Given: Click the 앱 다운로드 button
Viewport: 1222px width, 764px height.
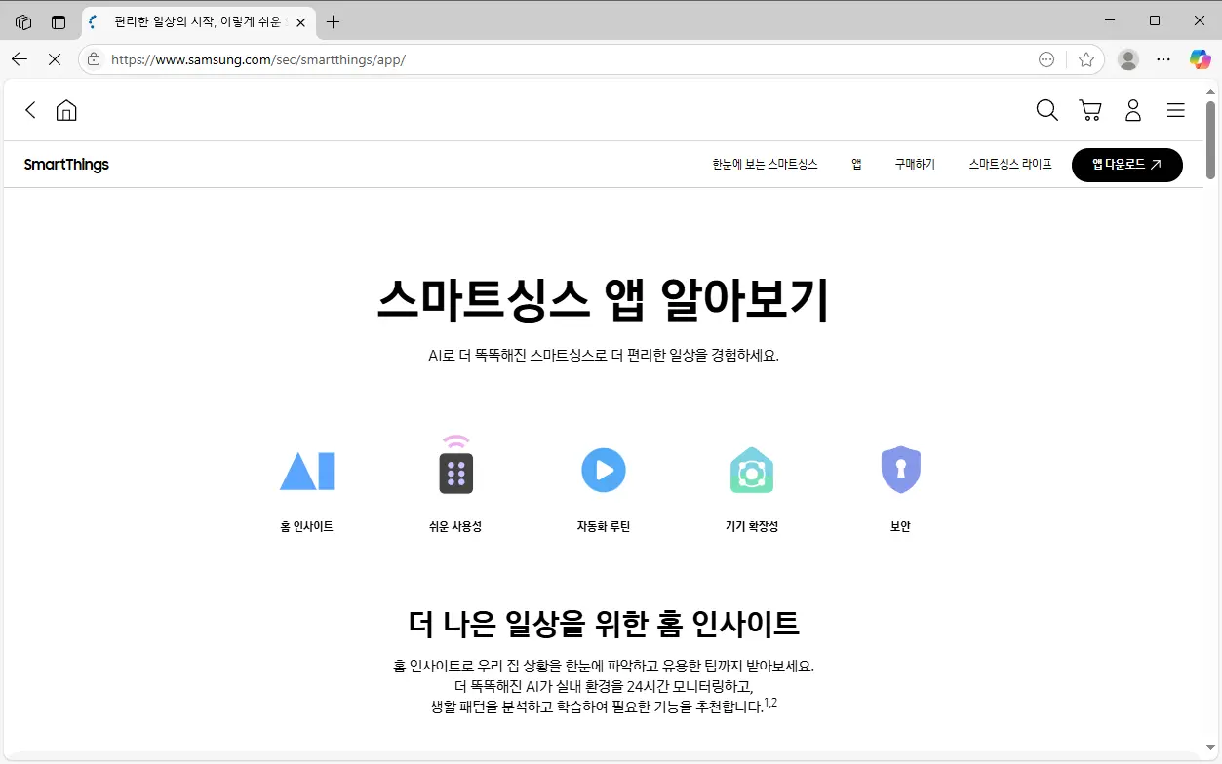Looking at the screenshot, I should [x=1127, y=165].
